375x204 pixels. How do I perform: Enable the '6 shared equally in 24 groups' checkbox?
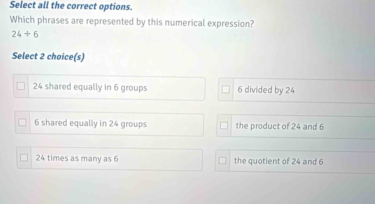22,123
